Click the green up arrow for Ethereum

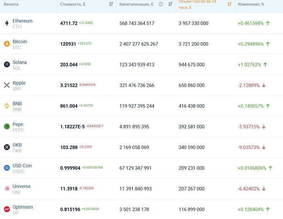pyautogui.click(x=268, y=23)
